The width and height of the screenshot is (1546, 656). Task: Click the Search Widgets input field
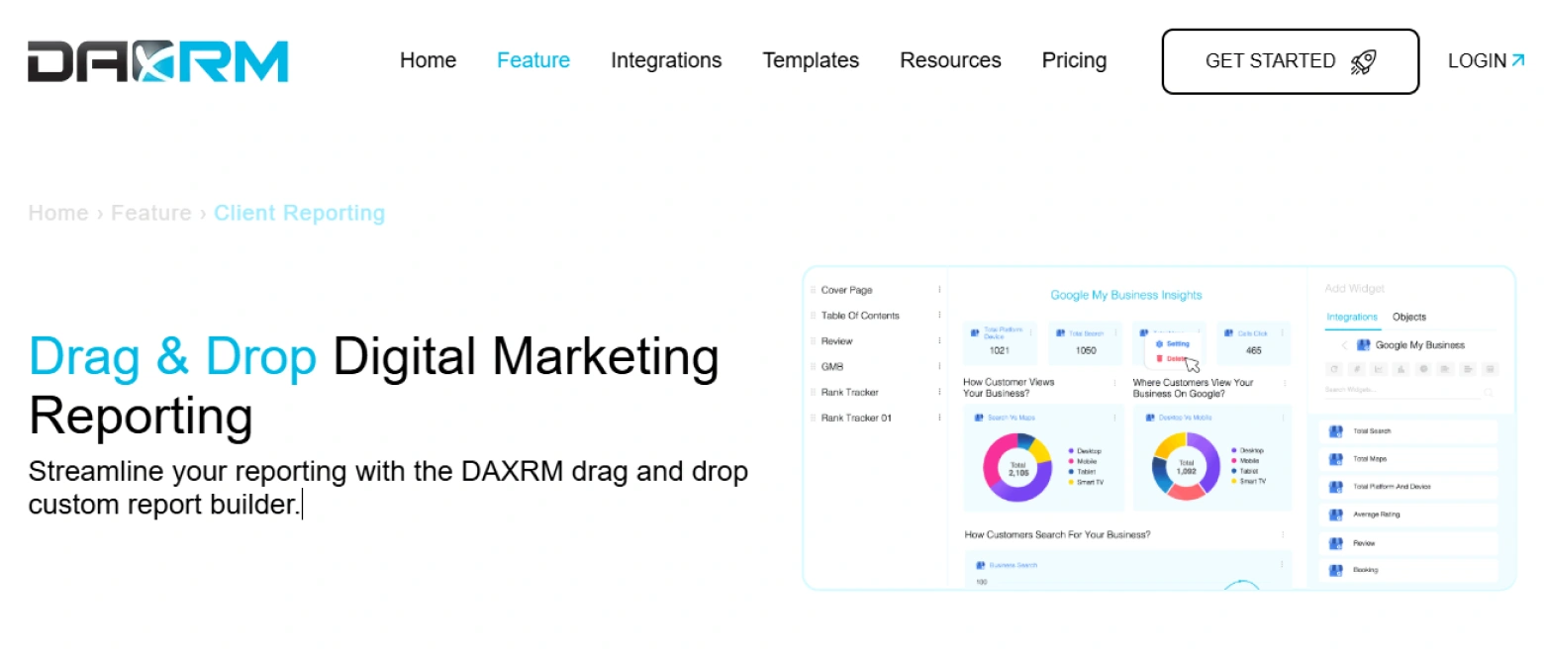(1403, 391)
